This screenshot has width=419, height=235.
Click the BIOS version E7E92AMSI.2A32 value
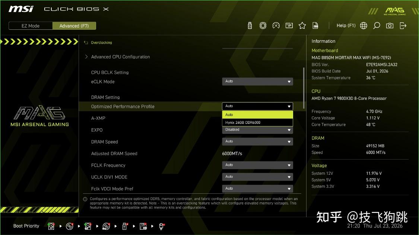coord(382,65)
